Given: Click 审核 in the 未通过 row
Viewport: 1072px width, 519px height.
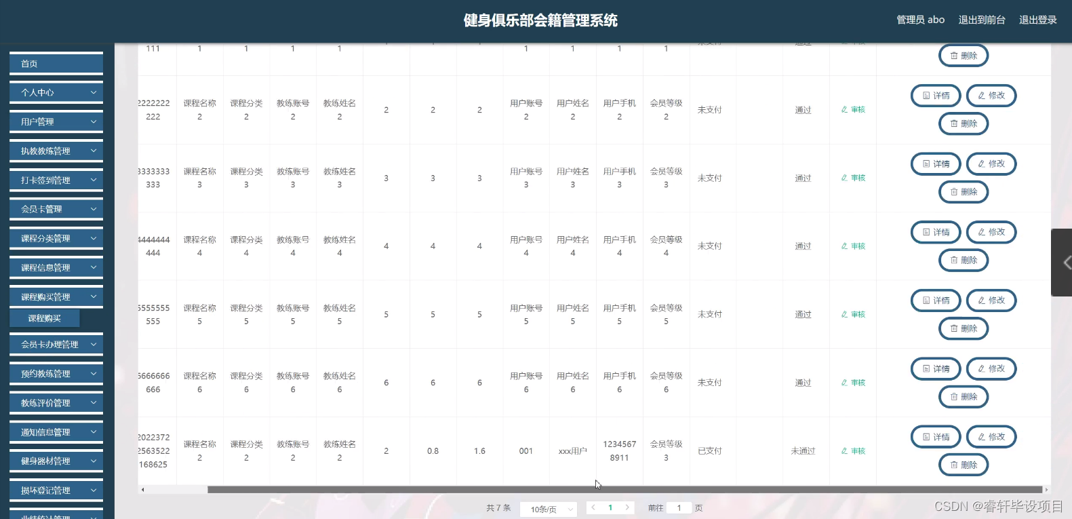Looking at the screenshot, I should [x=853, y=451].
